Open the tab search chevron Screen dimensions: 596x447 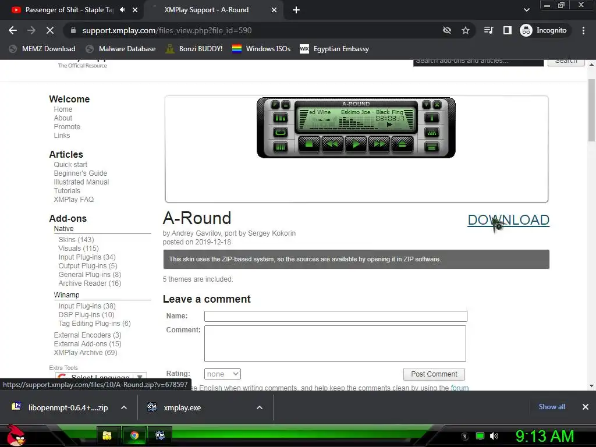tap(526, 10)
